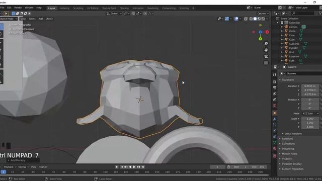Toggle proportional editing in the header
The height and width of the screenshot is (181, 322).
145,14
